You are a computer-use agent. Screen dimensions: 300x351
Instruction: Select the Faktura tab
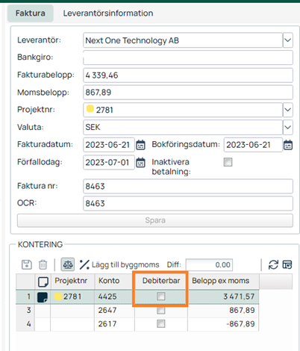pos(31,13)
